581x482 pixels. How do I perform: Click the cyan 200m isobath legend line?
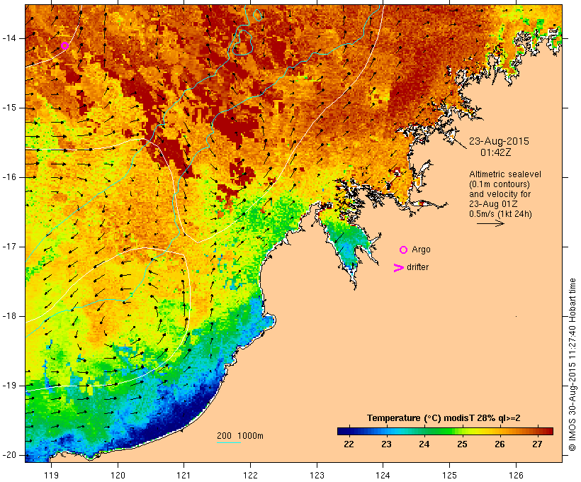[x=229, y=442]
